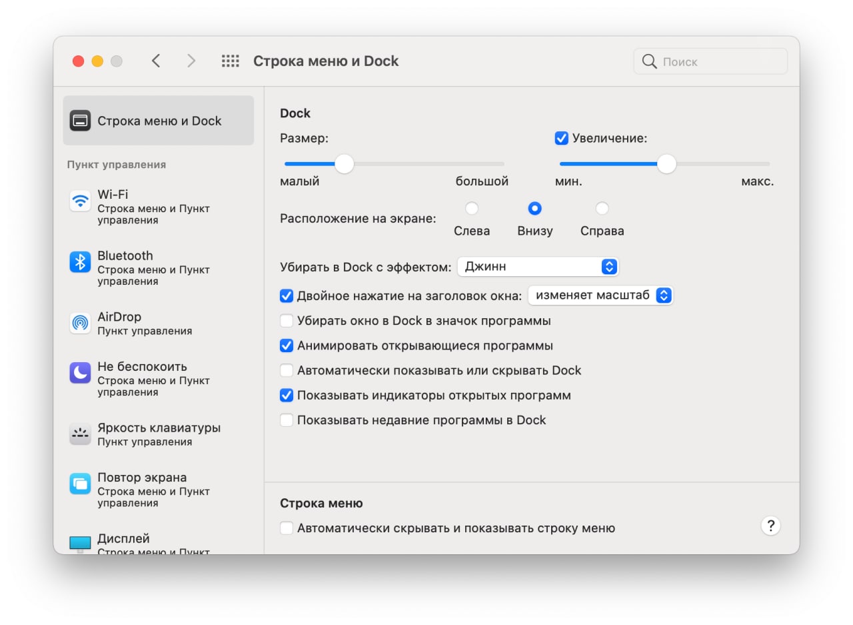
Task: Click the Дисплей monitor icon
Action: 80,543
